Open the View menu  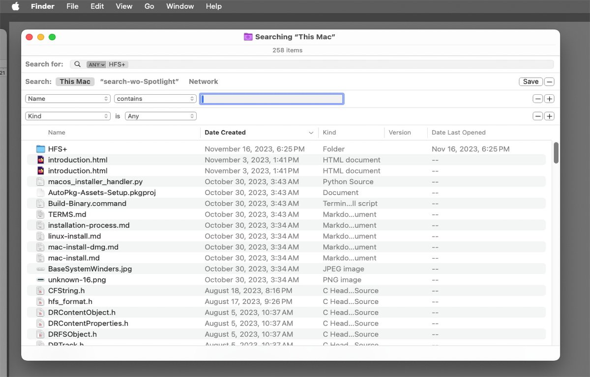point(124,6)
